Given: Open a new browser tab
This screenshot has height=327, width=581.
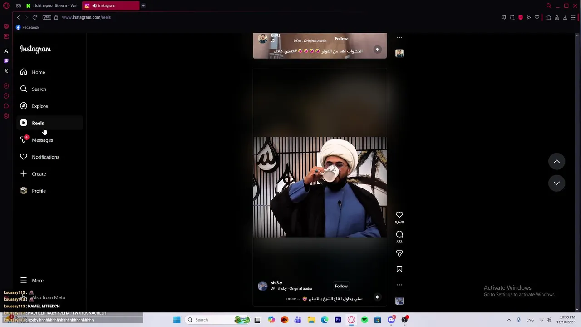Looking at the screenshot, I should click(143, 5).
